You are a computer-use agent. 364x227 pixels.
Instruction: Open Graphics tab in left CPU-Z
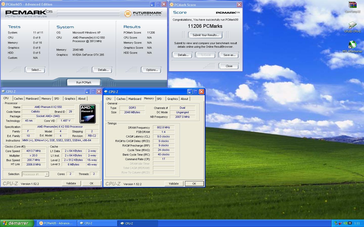70,99
